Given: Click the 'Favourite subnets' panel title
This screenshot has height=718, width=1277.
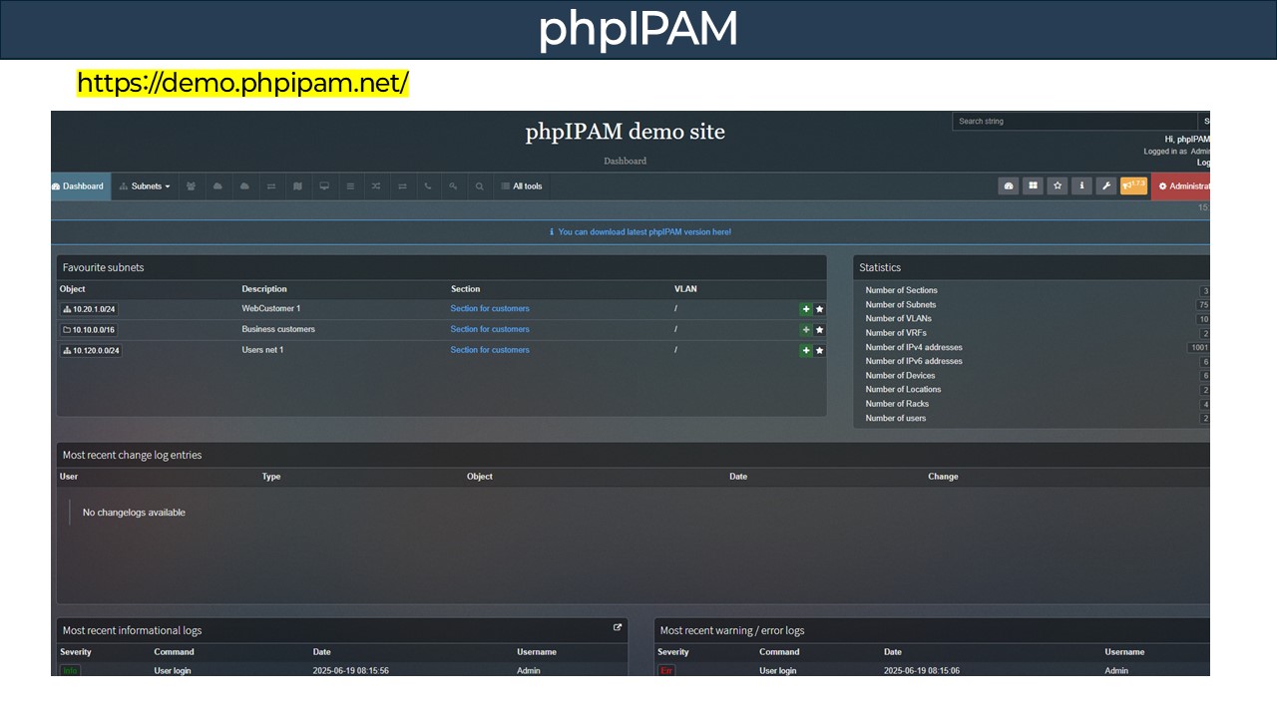Looking at the screenshot, I should (104, 267).
